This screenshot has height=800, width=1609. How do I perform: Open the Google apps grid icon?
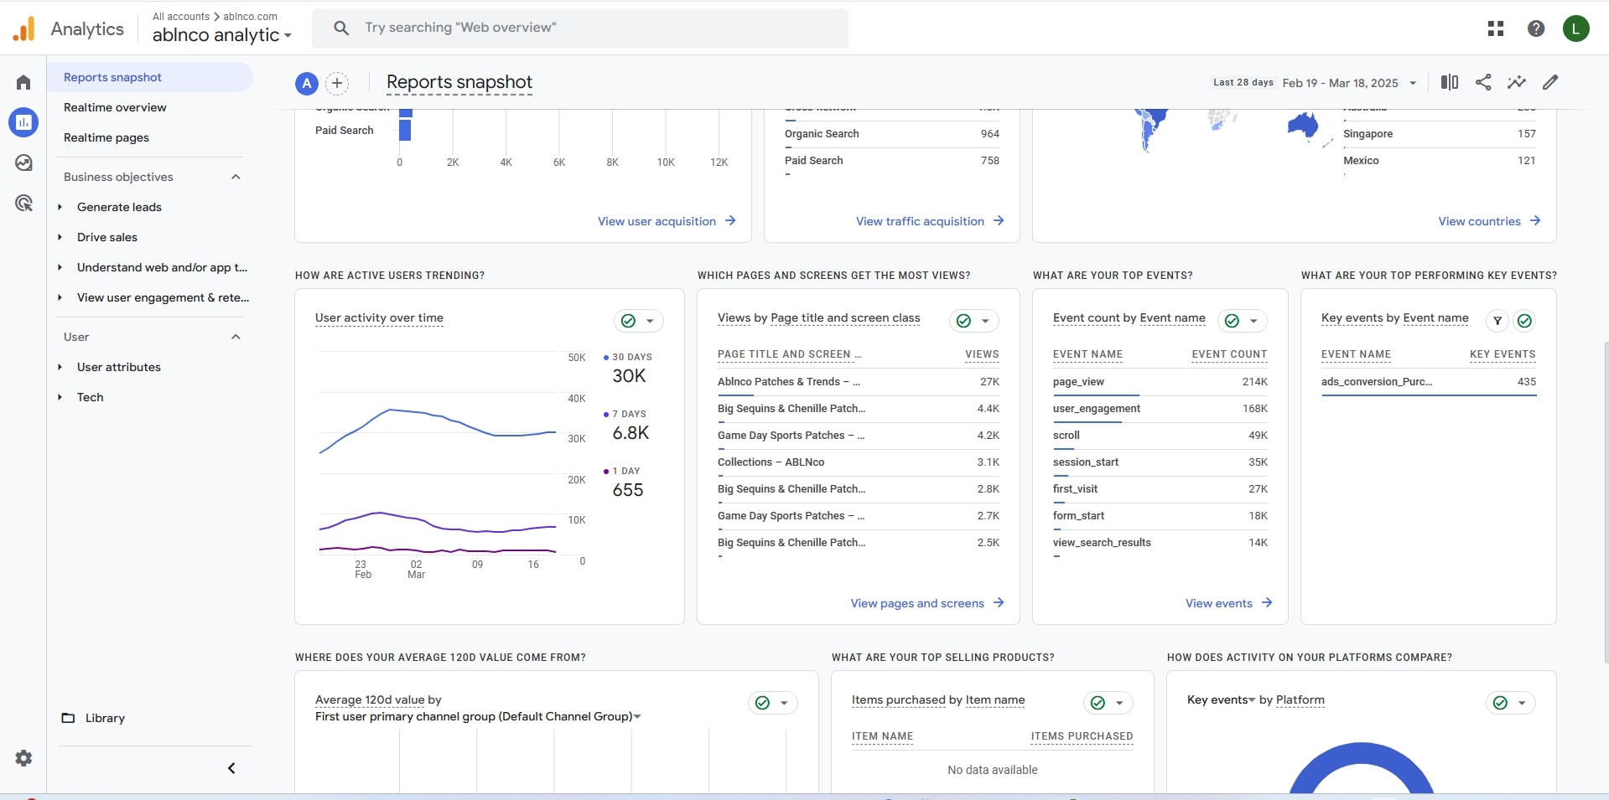pos(1496,28)
